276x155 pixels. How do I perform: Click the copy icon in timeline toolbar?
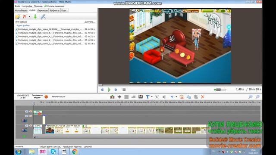188,97
